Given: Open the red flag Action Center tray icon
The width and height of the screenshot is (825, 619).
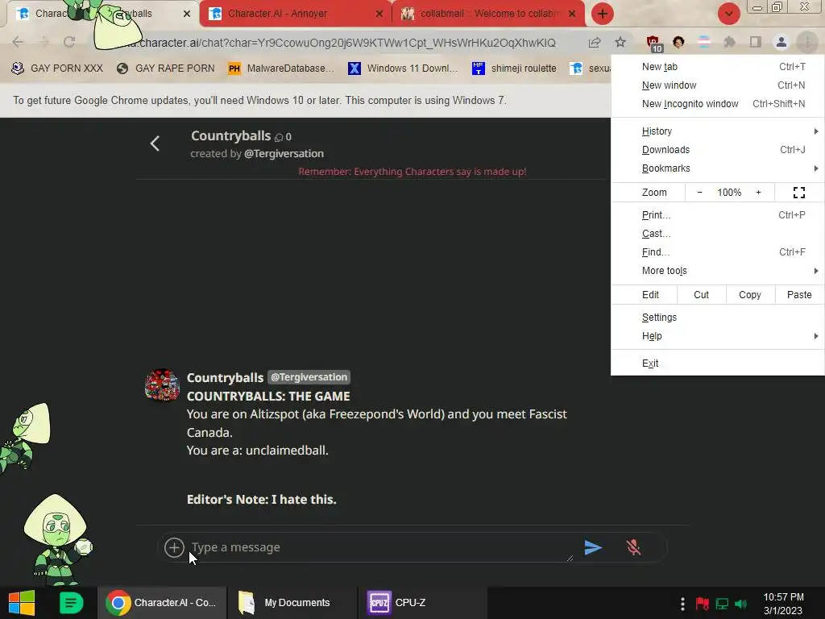Looking at the screenshot, I should pyautogui.click(x=703, y=603).
